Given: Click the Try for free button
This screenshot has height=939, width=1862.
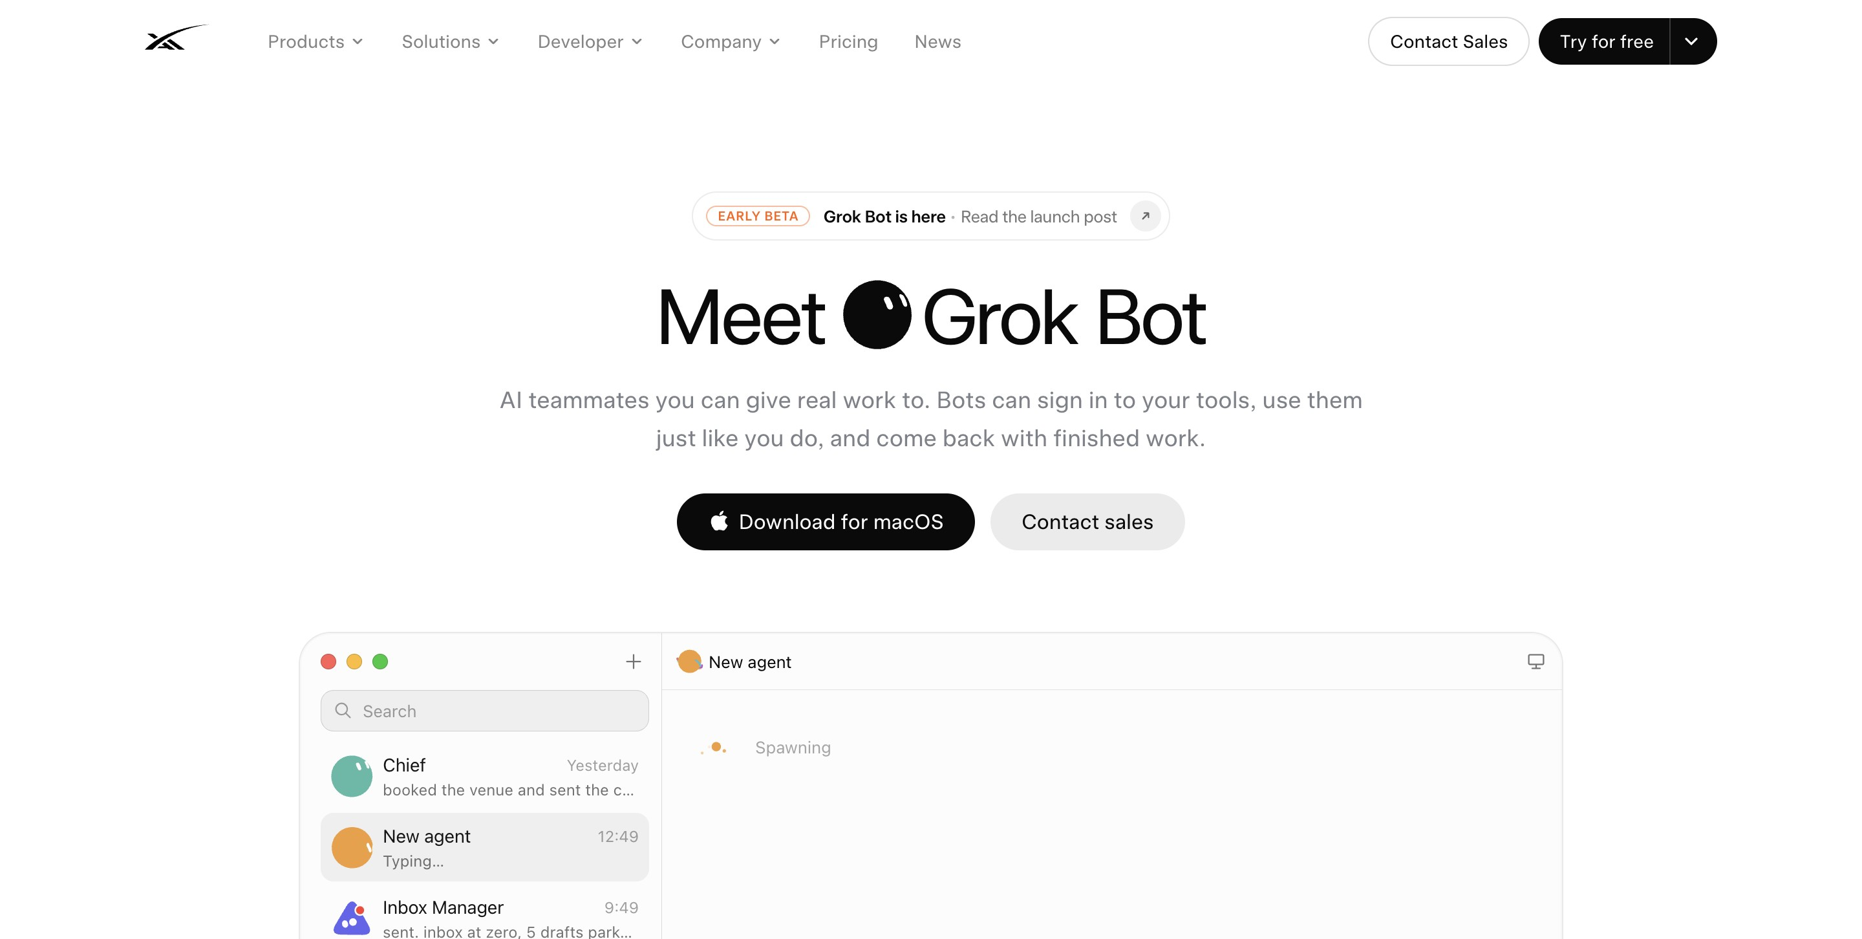Looking at the screenshot, I should (x=1605, y=41).
